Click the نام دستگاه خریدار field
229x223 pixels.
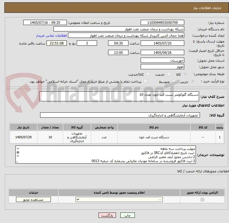click(119, 29)
